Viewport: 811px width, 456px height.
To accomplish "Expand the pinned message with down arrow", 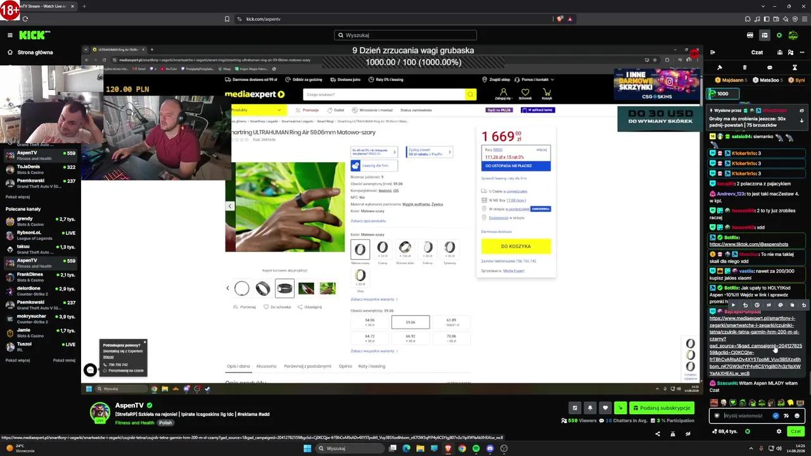I will point(801,120).
